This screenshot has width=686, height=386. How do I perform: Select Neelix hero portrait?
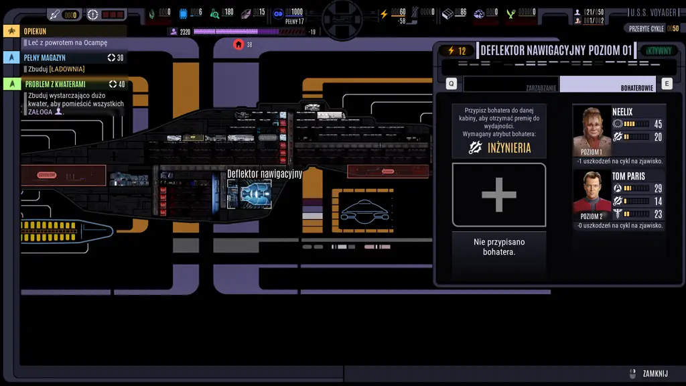tap(592, 131)
